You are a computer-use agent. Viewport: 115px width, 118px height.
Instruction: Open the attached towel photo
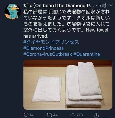68,84
